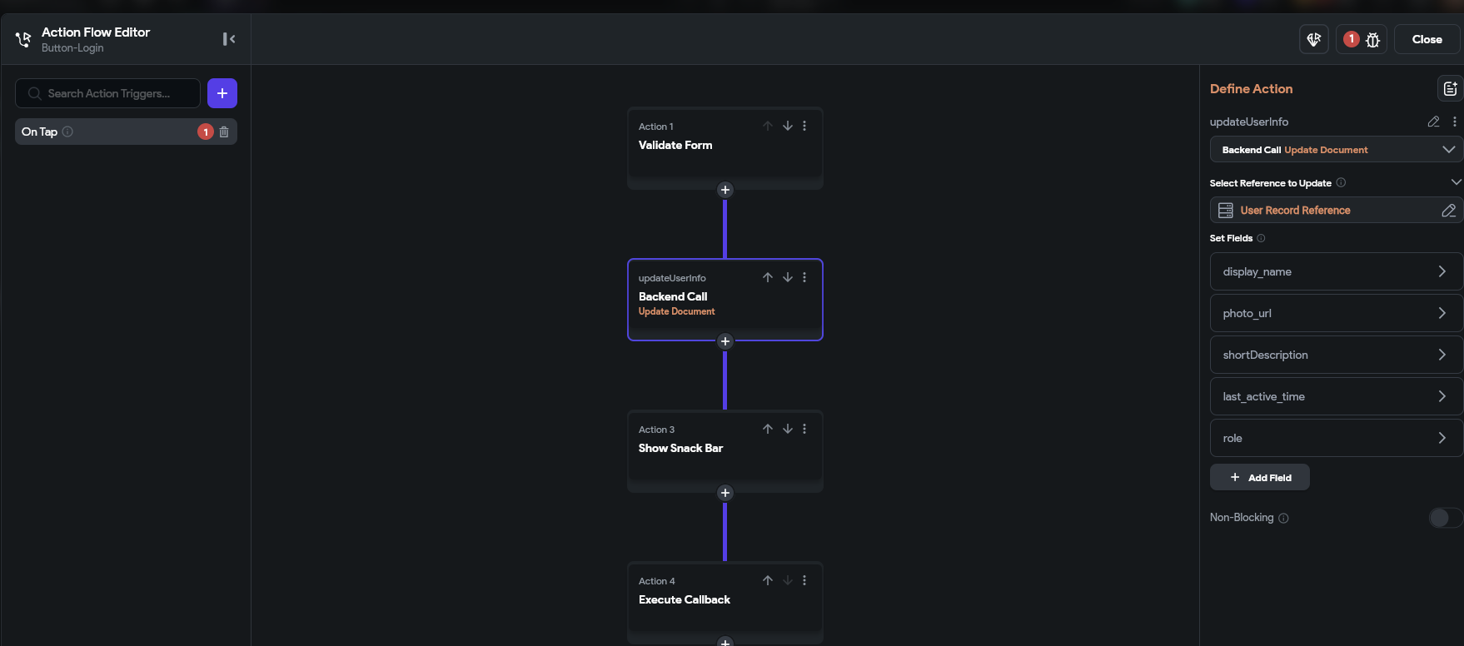
Task: Expand the photo_url field
Action: 1336,313
